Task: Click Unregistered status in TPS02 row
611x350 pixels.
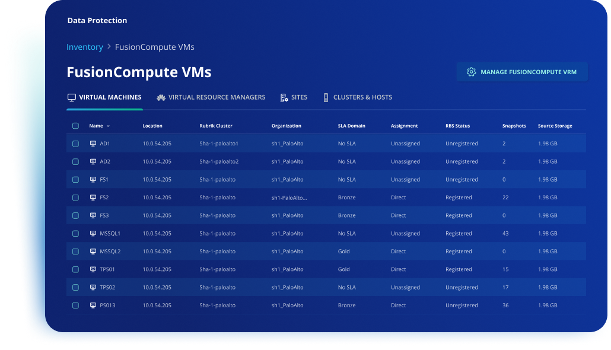Action: (462, 287)
